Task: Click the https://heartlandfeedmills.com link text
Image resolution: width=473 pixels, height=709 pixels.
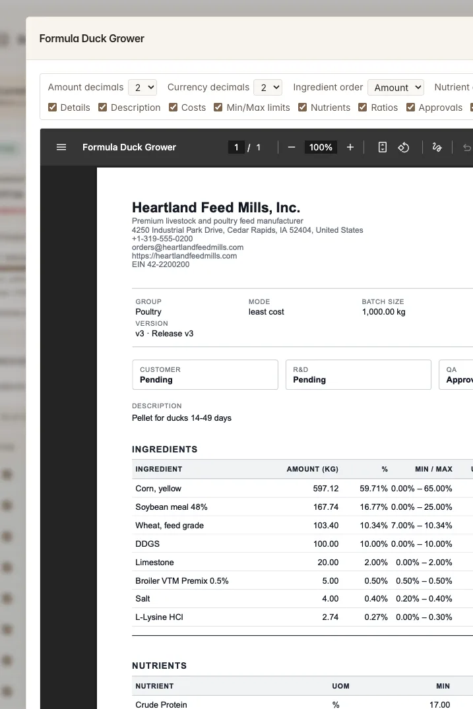Action: click(x=185, y=256)
